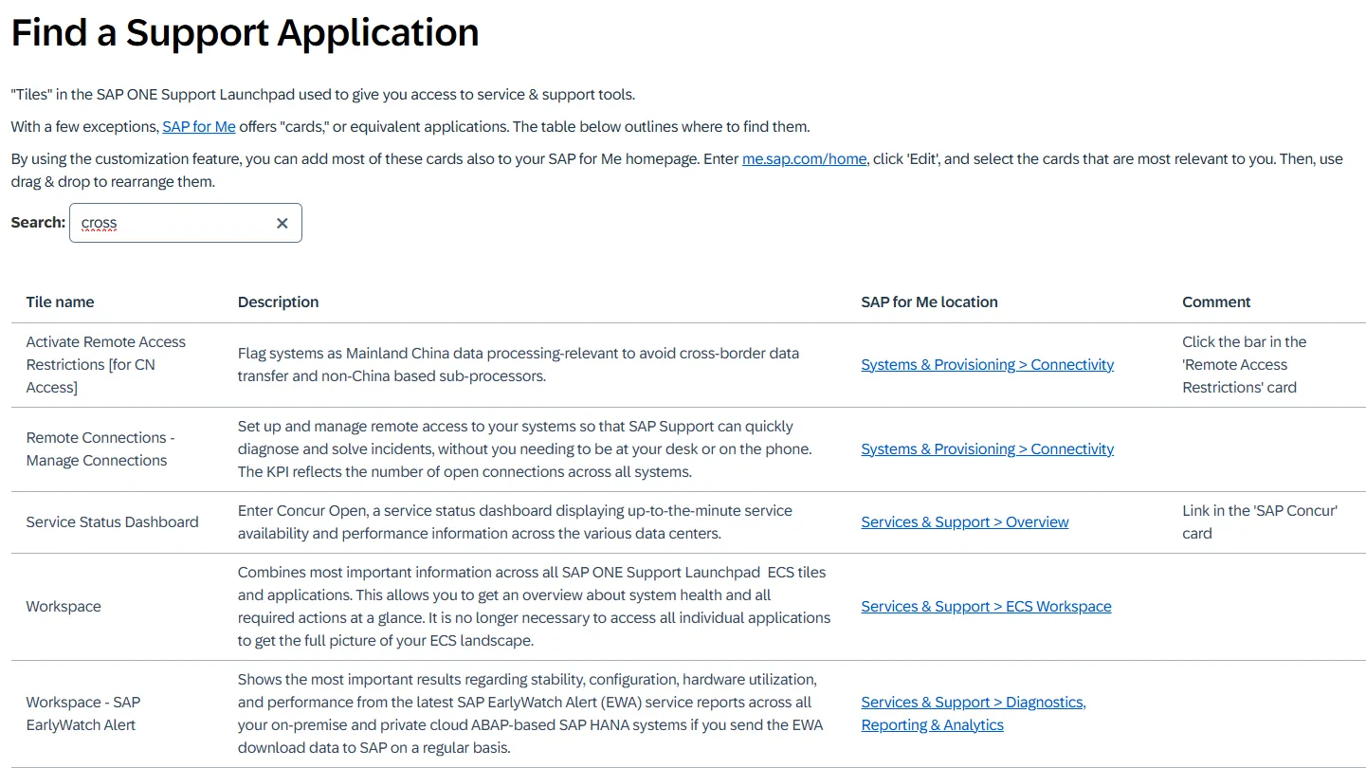
Task: Open the 'Services & Support > ECS Workspace' link
Action: (x=986, y=606)
